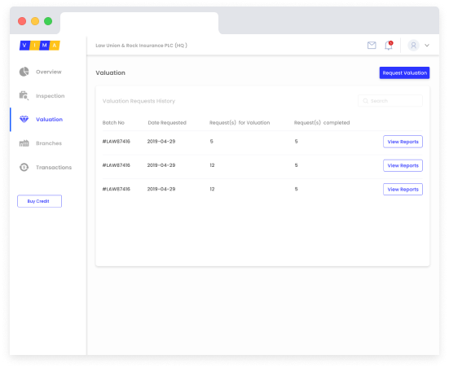This screenshot has height=368, width=449.
Task: Select Valuation menu item
Action: pyautogui.click(x=49, y=120)
